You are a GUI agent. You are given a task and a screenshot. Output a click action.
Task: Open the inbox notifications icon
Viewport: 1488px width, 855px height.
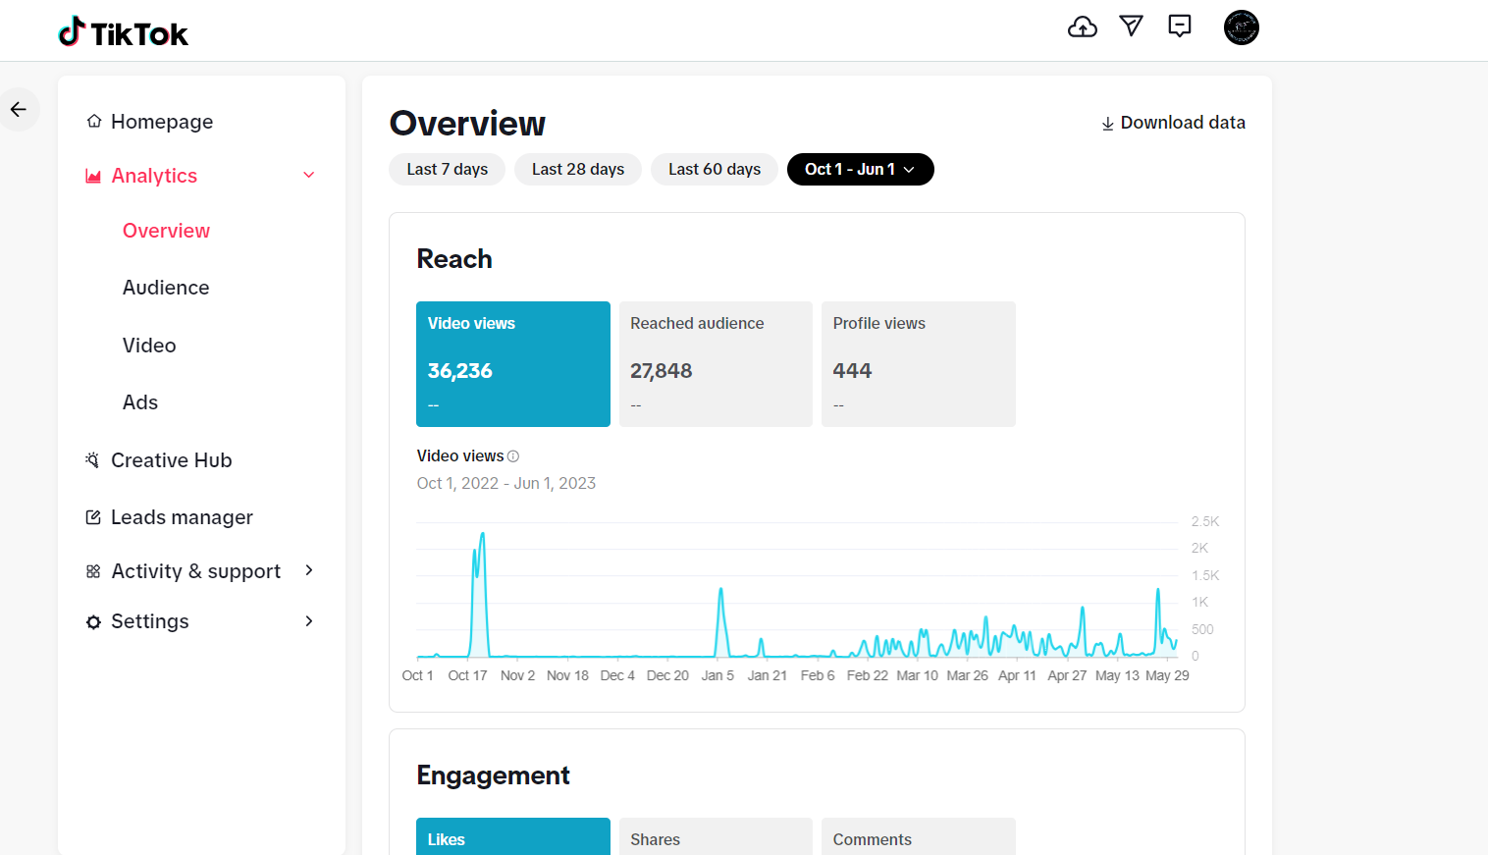(x=1180, y=27)
